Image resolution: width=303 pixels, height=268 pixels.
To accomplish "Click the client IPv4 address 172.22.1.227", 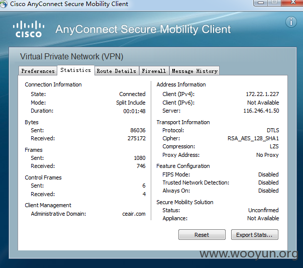I will [x=262, y=94].
